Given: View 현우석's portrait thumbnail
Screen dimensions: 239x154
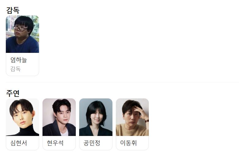Looking at the screenshot, I should (59, 117).
